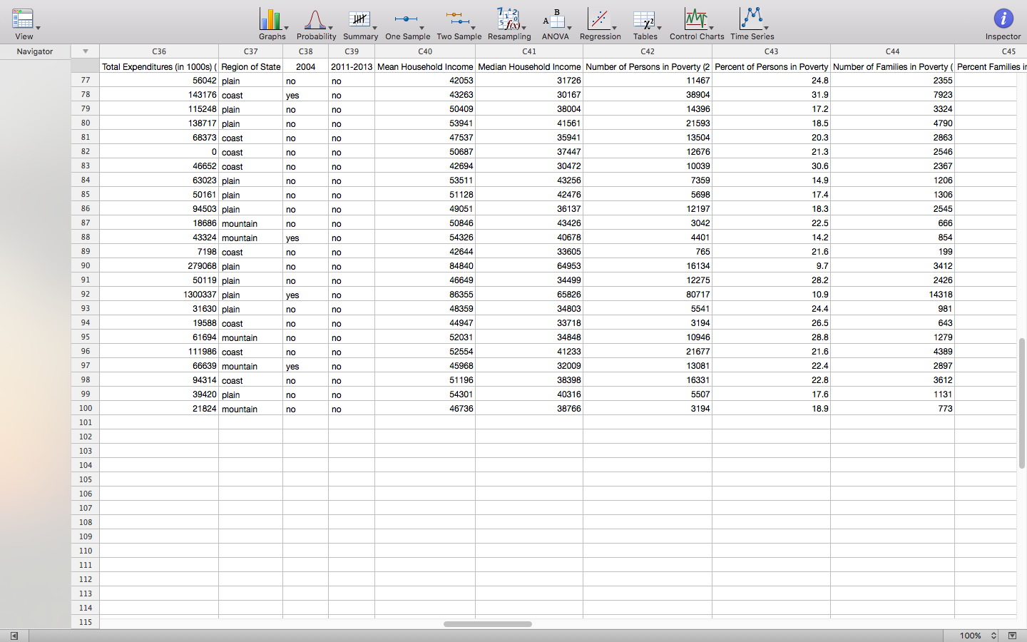Open the View toolbar menu
Viewport: 1027px width, 642px height.
point(24,24)
